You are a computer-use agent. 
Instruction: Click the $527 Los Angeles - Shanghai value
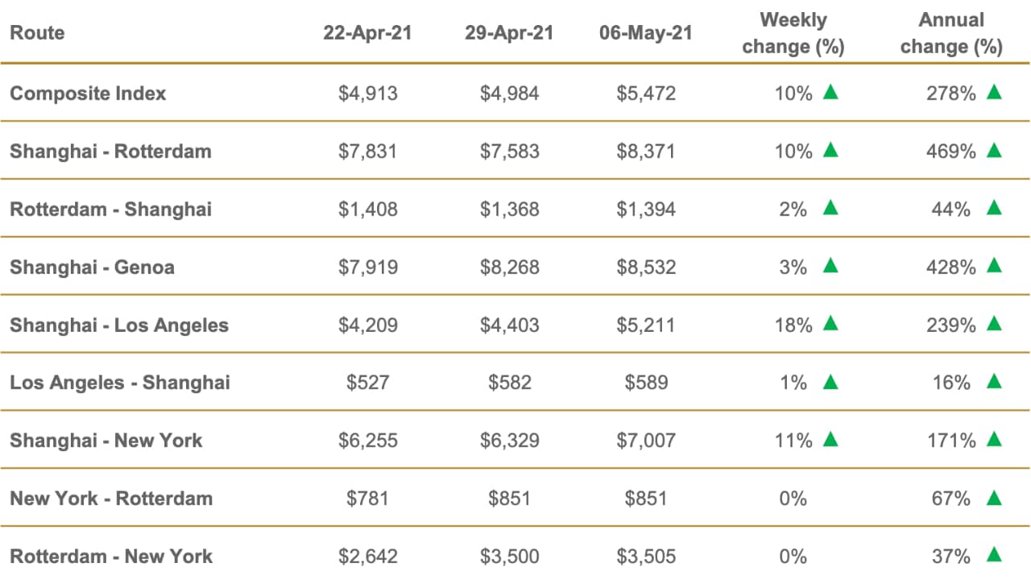click(x=367, y=383)
